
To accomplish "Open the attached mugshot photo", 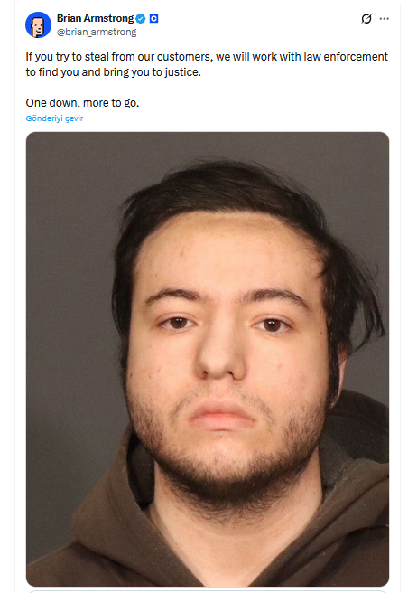I will point(208,359).
